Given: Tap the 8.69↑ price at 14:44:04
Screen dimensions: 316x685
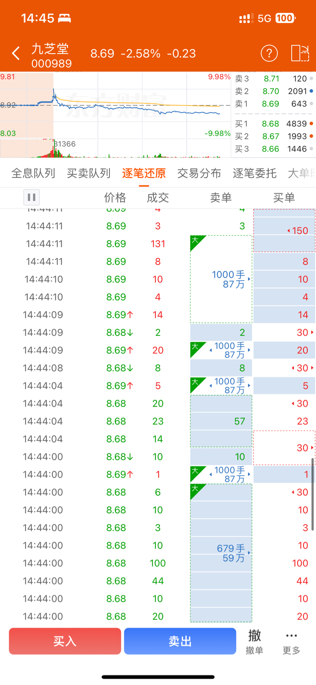Looking at the screenshot, I should pos(120,386).
